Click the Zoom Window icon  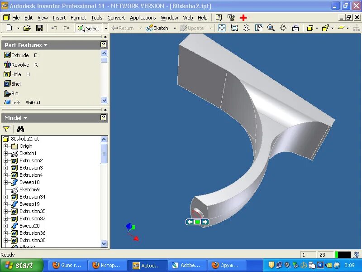(x=234, y=28)
